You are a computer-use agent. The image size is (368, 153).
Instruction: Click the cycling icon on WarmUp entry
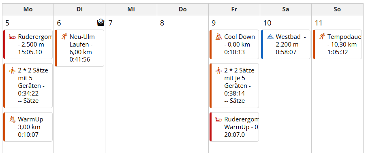click(12, 119)
